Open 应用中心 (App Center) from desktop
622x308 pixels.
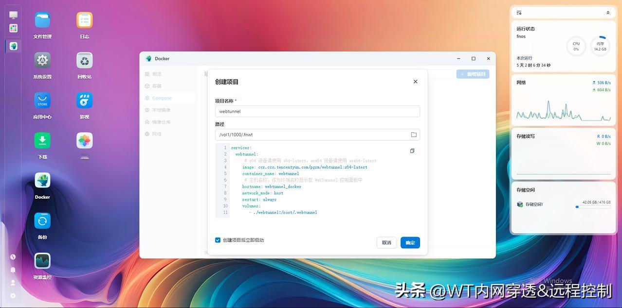click(42, 101)
